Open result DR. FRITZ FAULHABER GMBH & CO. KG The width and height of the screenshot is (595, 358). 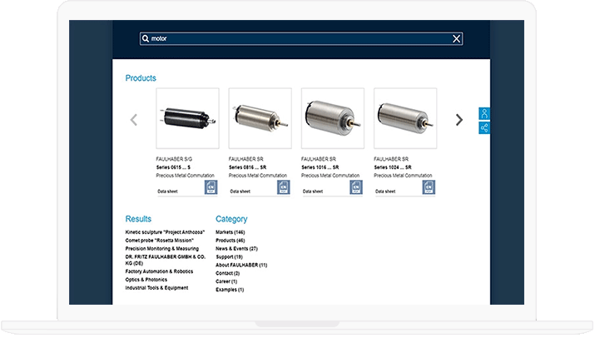click(166, 260)
